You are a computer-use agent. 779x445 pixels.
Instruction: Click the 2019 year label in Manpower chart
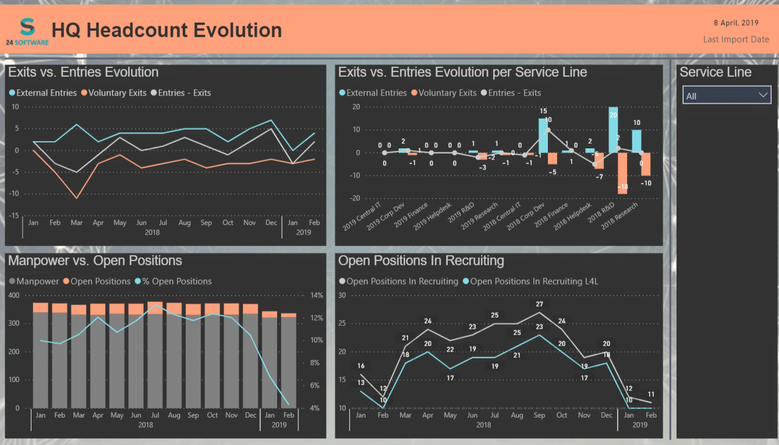(x=279, y=425)
